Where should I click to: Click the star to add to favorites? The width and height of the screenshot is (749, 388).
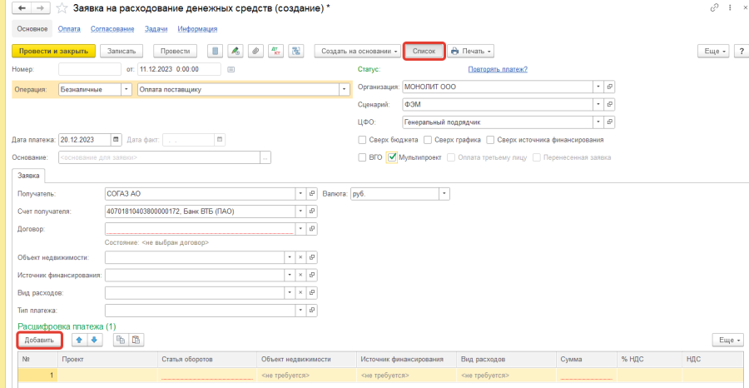63,8
